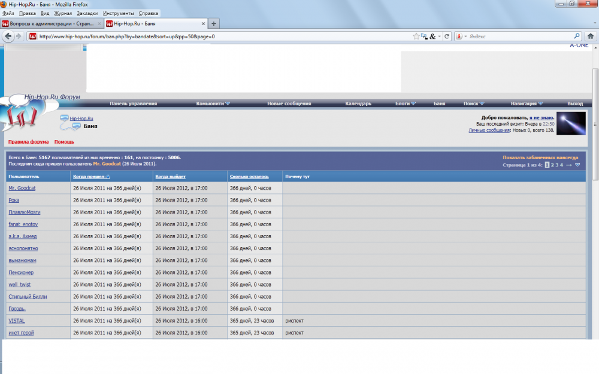Click Показать забаненных навсегда
The width and height of the screenshot is (599, 374).
[x=540, y=157]
